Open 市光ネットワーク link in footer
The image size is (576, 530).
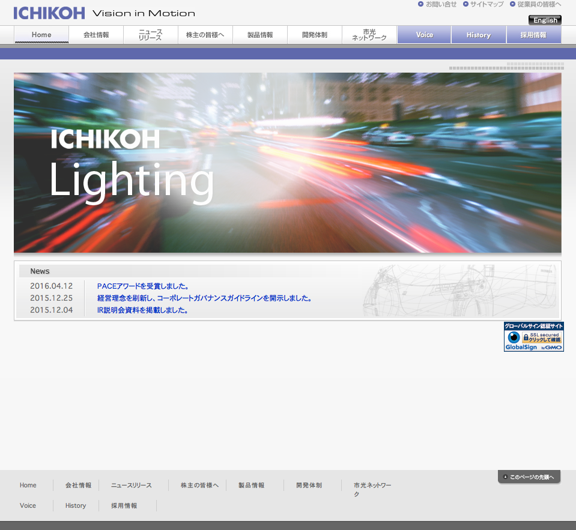tap(372, 490)
